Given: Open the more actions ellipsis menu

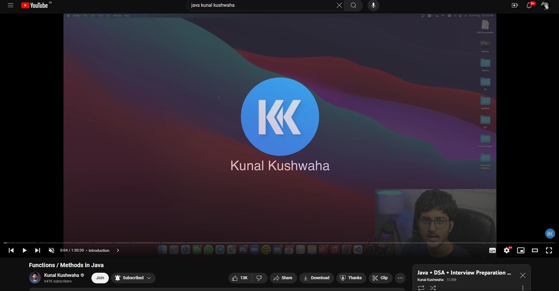Looking at the screenshot, I should (x=400, y=278).
